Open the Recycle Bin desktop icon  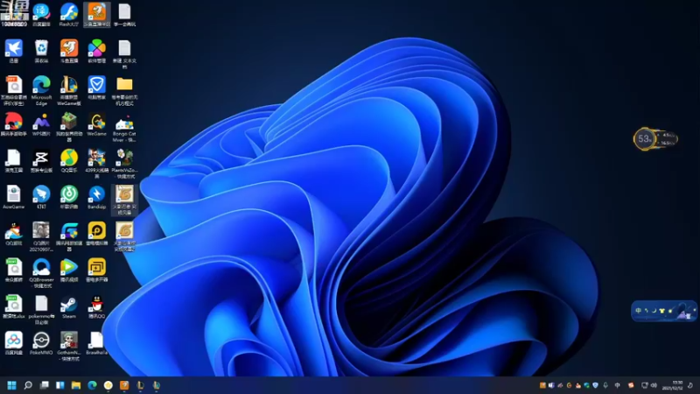(x=41, y=52)
